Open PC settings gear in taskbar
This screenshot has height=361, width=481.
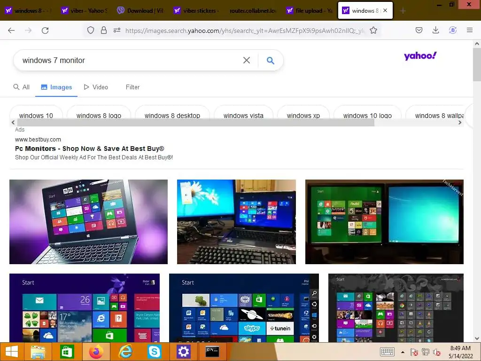(x=184, y=352)
